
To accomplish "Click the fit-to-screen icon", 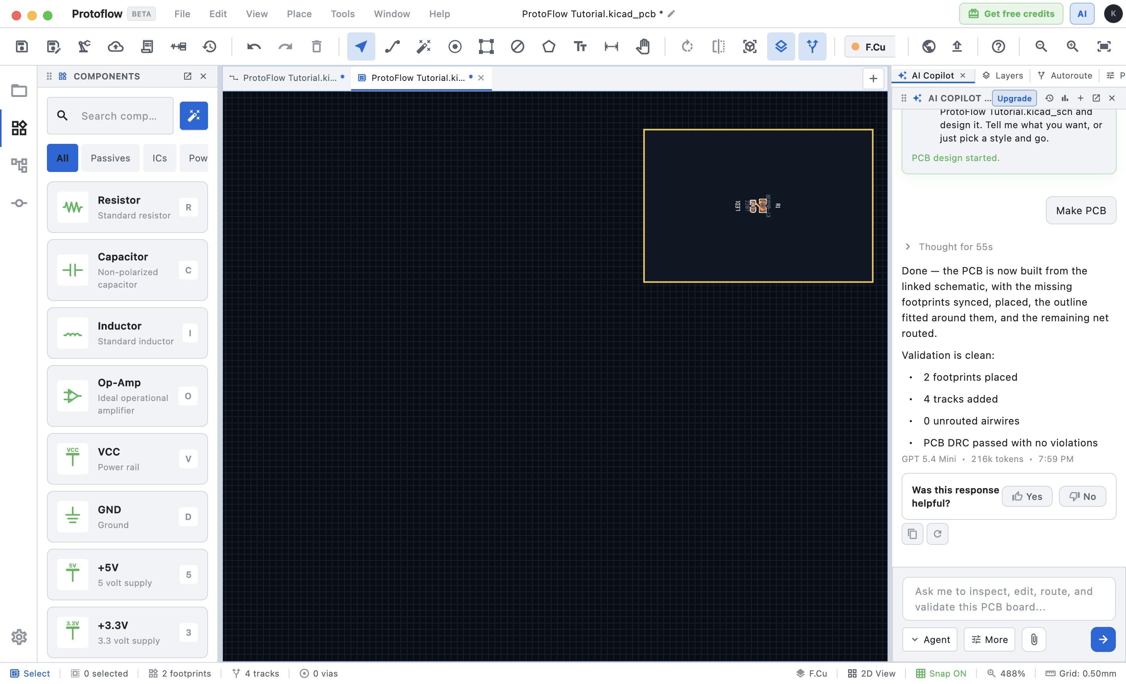I will click(1104, 46).
